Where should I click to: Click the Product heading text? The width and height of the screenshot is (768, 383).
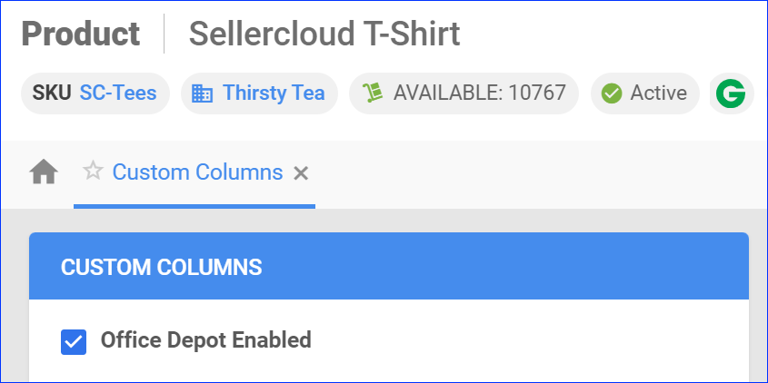[81, 34]
